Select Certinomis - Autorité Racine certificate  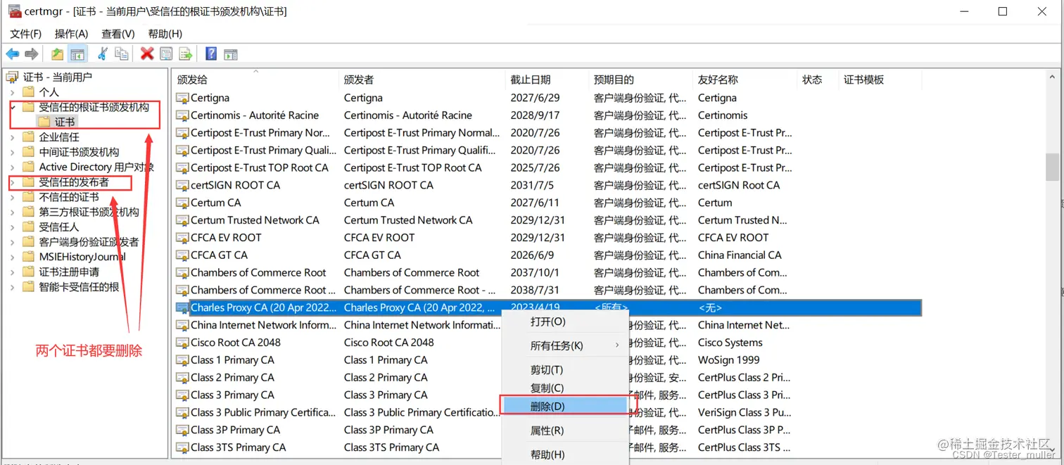coord(255,115)
